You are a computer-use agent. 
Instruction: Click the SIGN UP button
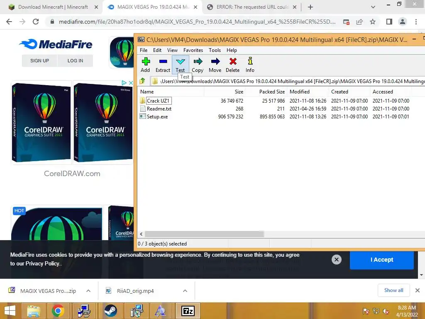click(39, 61)
